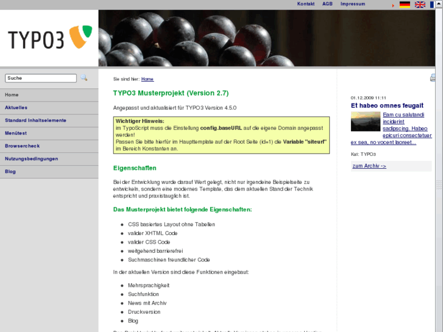This screenshot has height=332, width=443.
Task: Click list item 'Suchfunktion'
Action: (143, 294)
